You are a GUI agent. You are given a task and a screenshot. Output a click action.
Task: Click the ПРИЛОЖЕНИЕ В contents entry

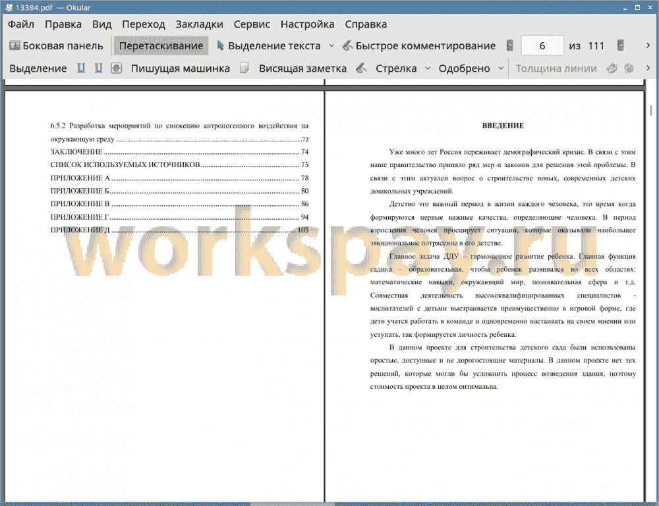[x=179, y=204]
